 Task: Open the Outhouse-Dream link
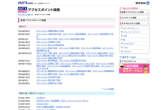(42, 104)
